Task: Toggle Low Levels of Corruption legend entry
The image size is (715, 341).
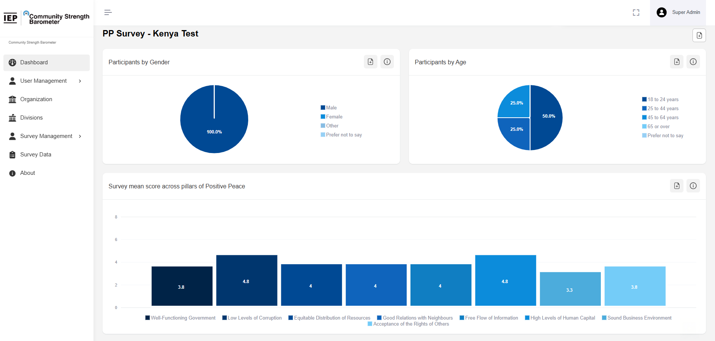Action: click(x=252, y=318)
